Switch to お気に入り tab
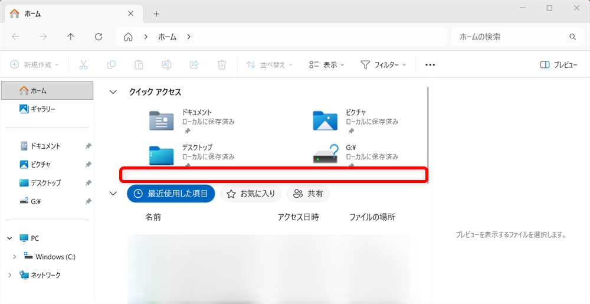Viewport: 590px width, 304px height. tap(251, 194)
